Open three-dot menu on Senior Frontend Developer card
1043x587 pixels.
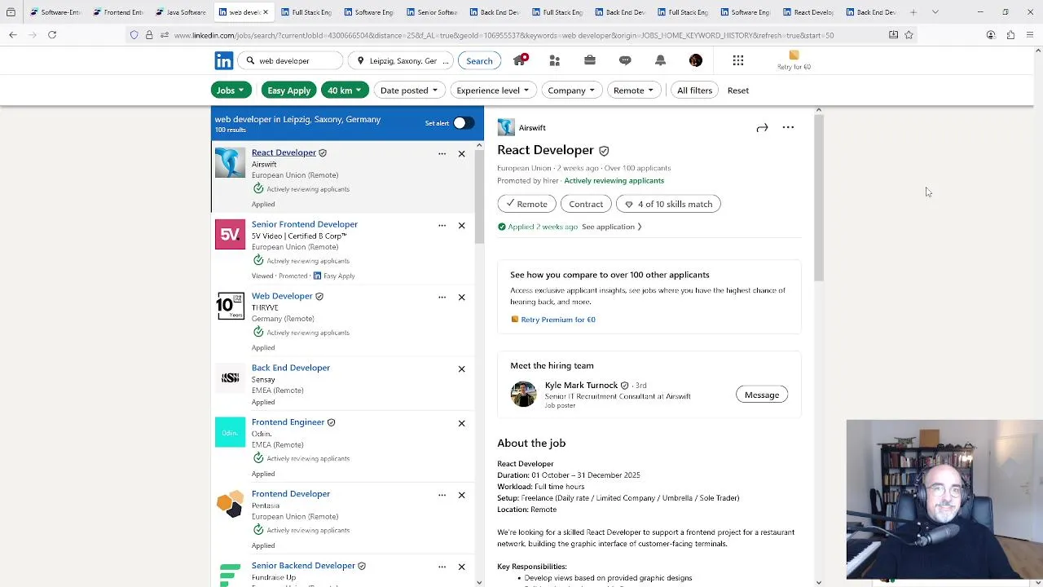pyautogui.click(x=442, y=225)
